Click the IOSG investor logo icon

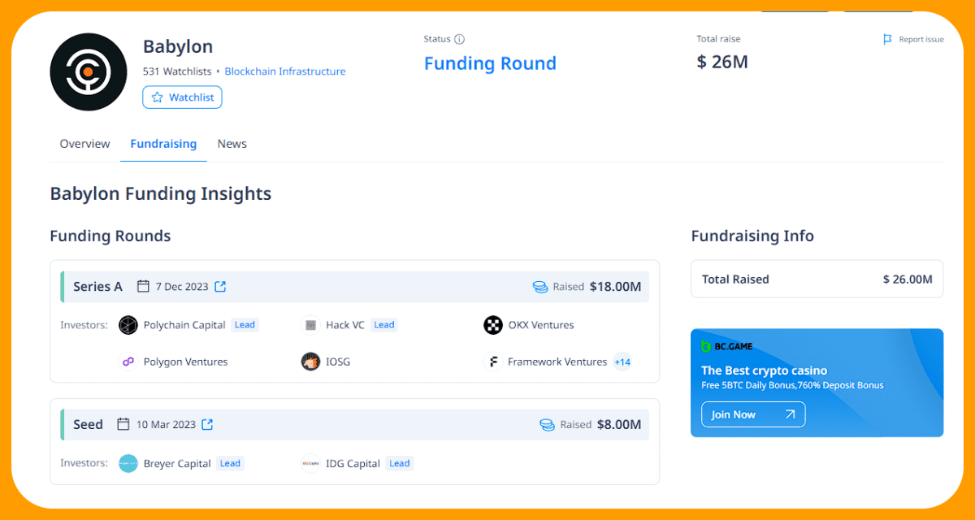click(310, 362)
